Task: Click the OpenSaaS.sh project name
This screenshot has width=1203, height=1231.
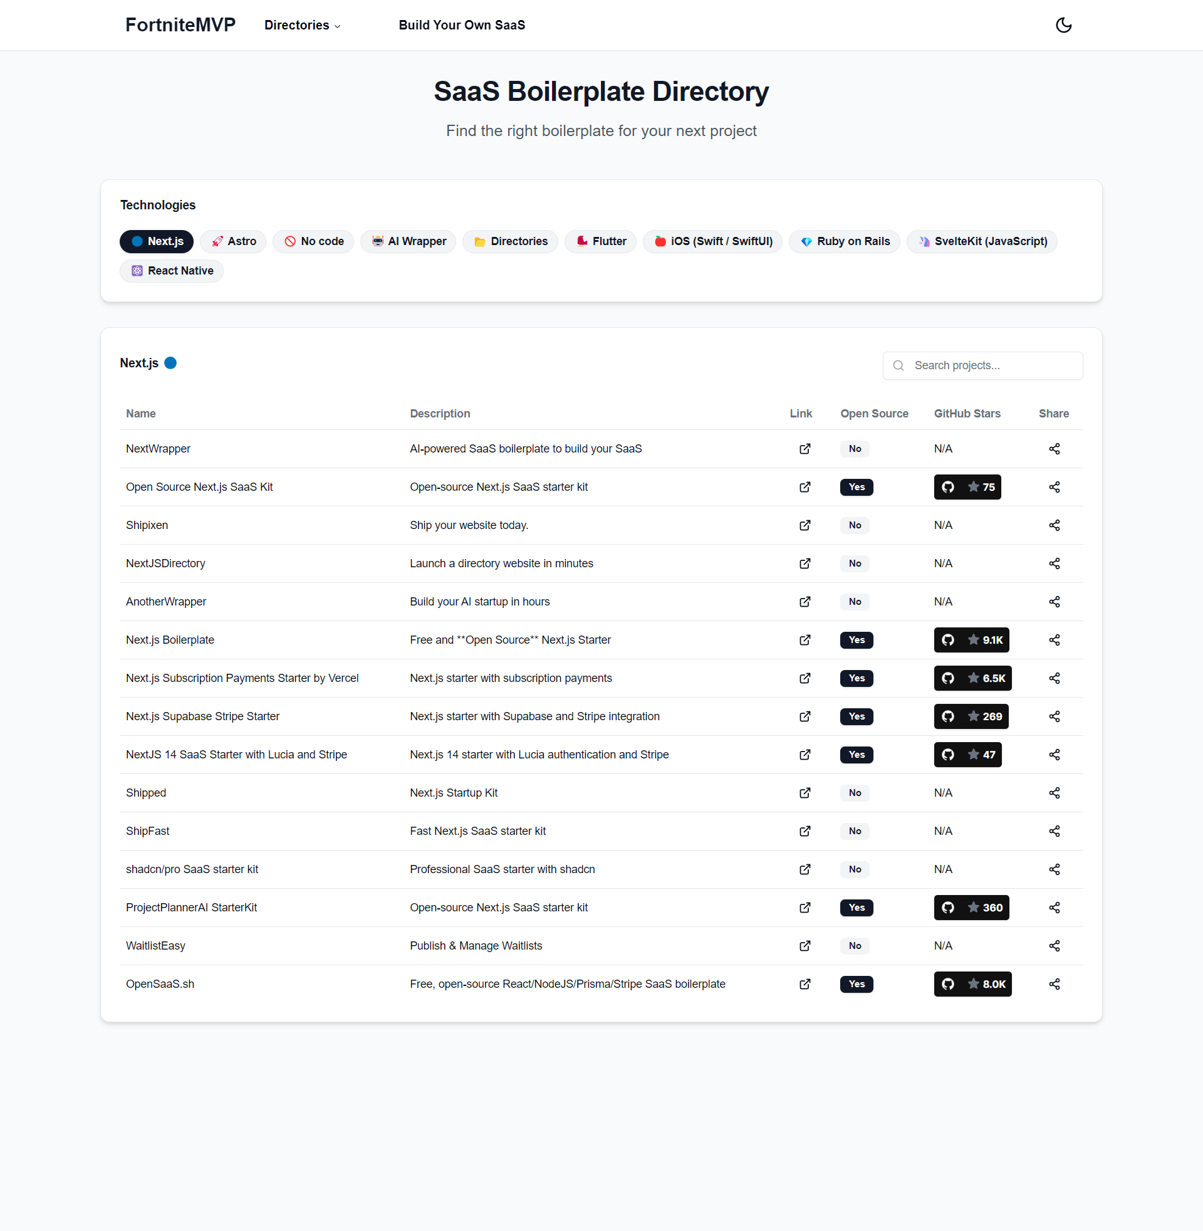Action: (x=160, y=984)
